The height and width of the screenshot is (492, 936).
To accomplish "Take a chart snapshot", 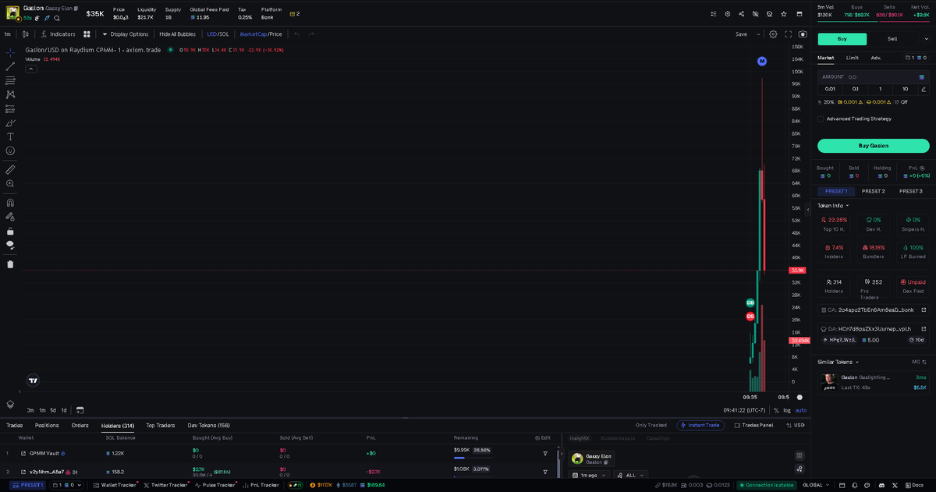I will tap(803, 34).
